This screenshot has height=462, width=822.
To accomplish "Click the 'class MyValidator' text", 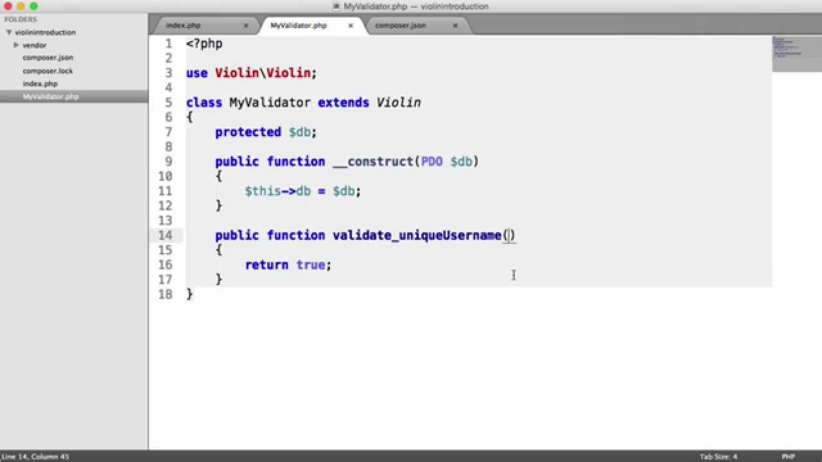I will 249,103.
